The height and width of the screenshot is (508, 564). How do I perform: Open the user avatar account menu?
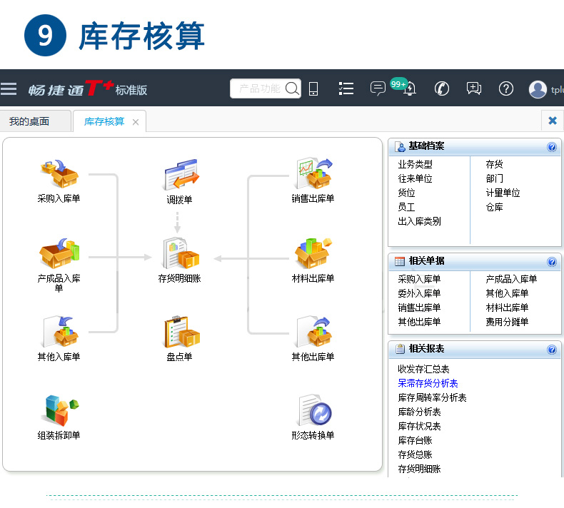tap(538, 88)
